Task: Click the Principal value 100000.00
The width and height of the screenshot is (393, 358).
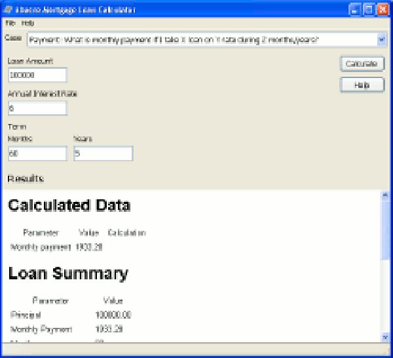Action: [113, 315]
